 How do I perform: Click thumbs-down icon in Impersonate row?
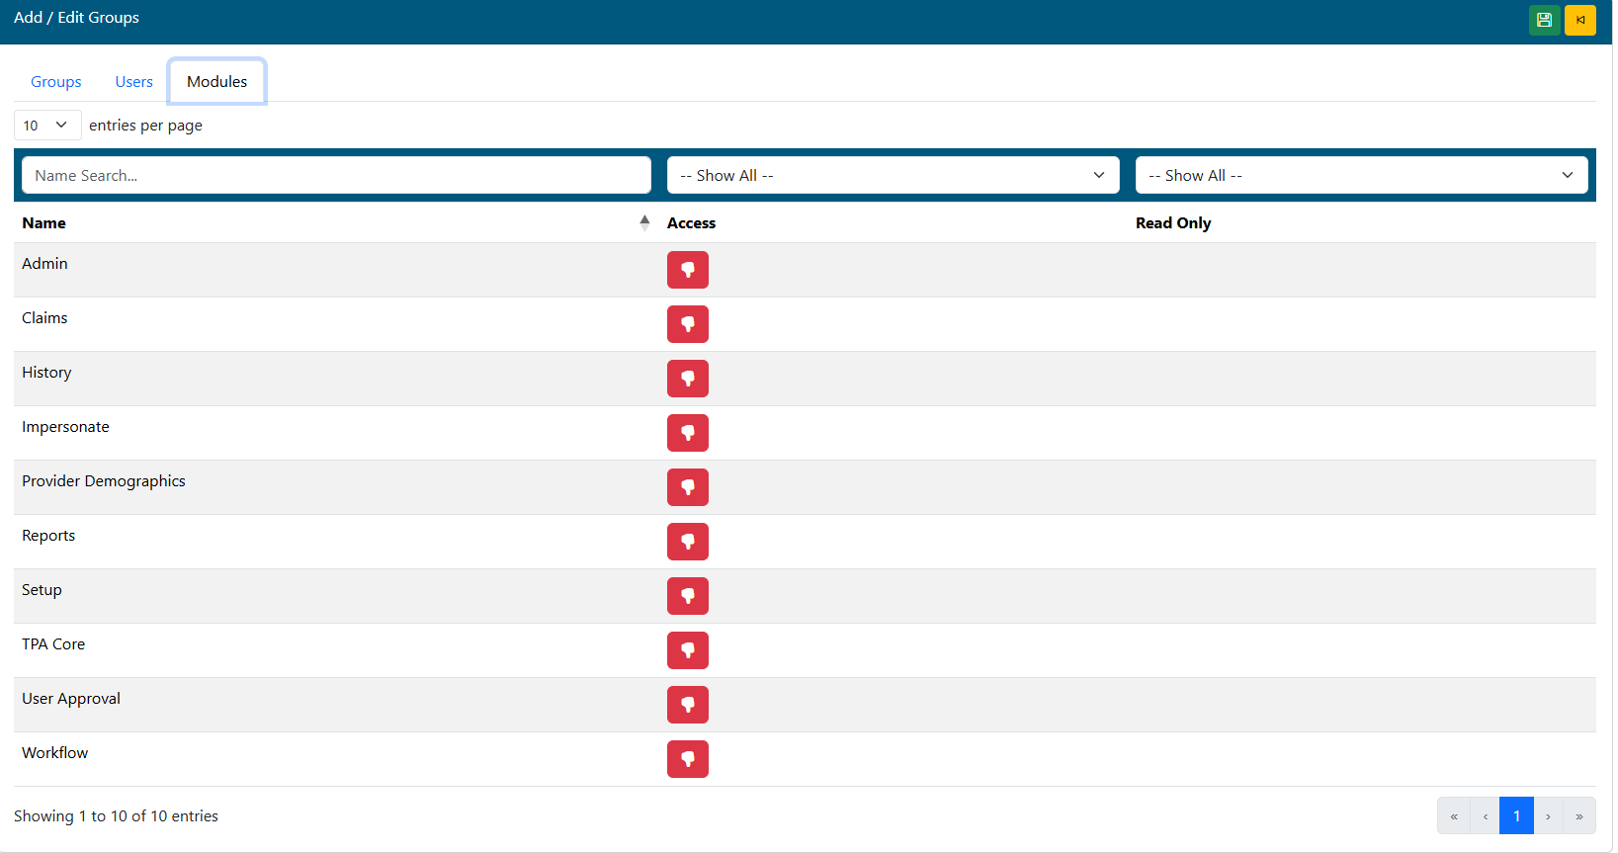tap(687, 433)
